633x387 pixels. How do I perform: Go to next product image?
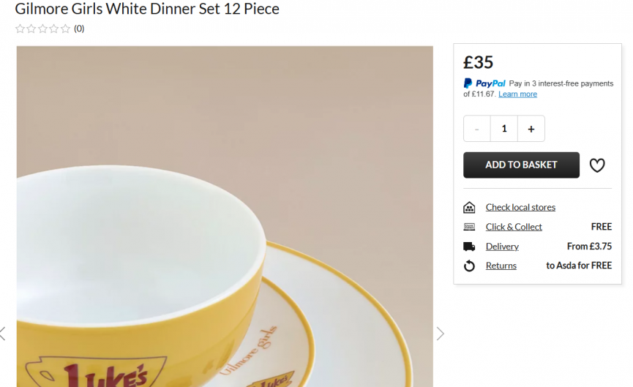click(x=441, y=334)
